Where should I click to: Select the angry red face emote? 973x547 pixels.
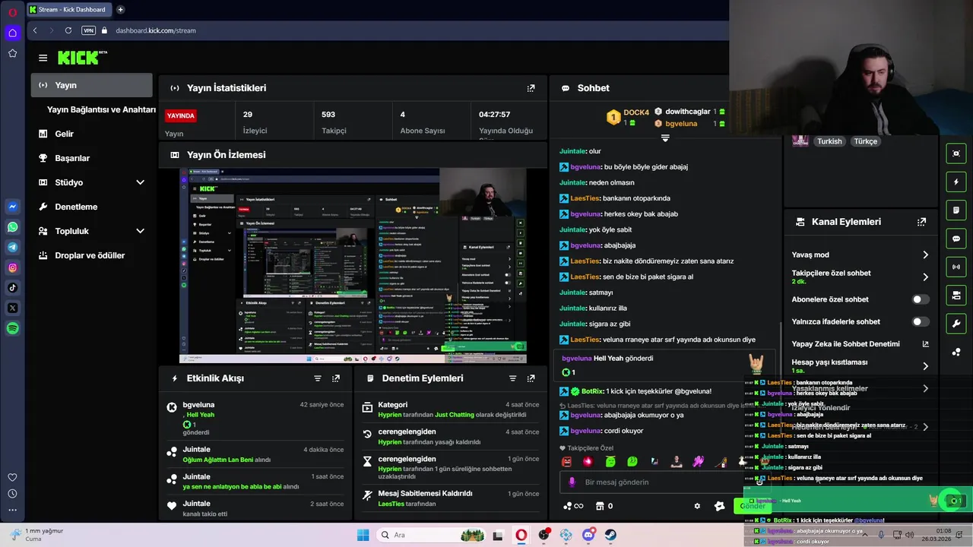pyautogui.click(x=566, y=461)
